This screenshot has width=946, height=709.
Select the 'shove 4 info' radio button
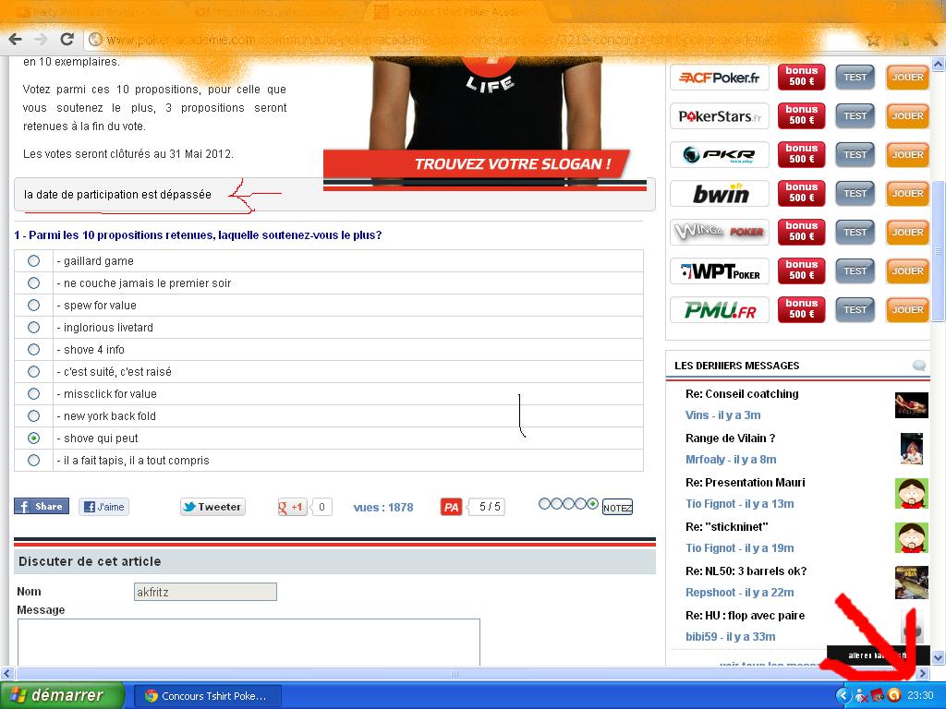pos(34,350)
